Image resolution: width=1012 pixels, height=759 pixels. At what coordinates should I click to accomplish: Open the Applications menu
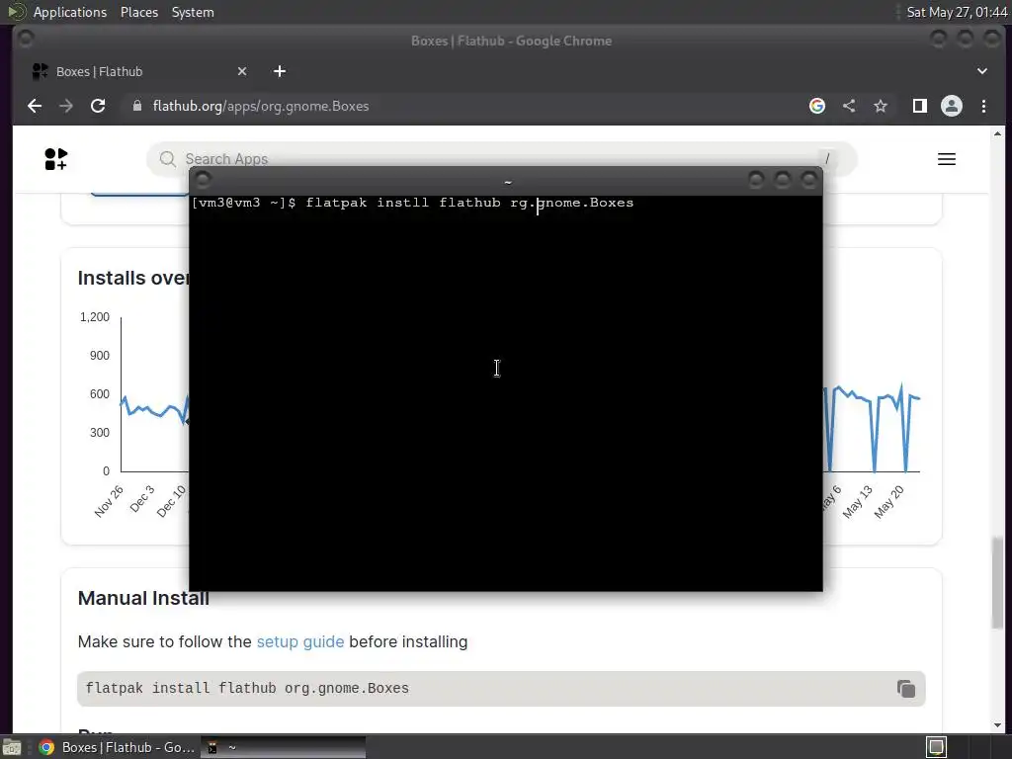point(70,12)
